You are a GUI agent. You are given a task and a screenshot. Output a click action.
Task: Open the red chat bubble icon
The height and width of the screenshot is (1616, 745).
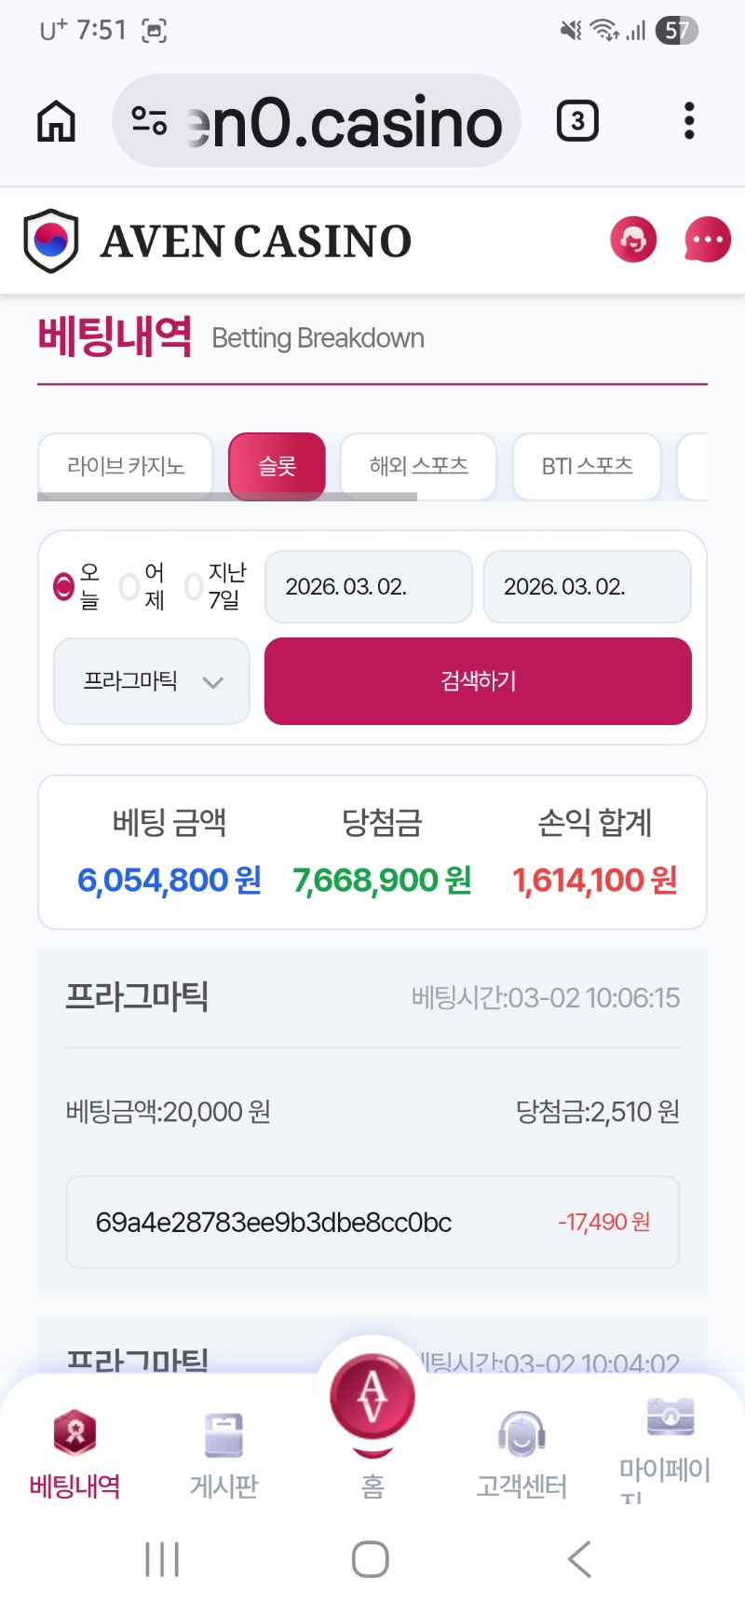click(708, 240)
